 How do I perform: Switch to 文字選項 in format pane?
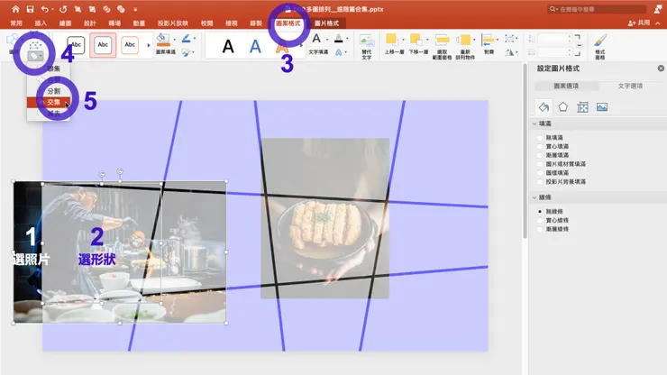pos(630,86)
